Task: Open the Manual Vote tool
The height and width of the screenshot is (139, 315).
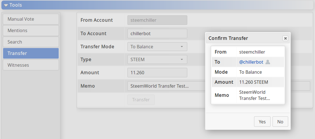Action: (x=31, y=19)
